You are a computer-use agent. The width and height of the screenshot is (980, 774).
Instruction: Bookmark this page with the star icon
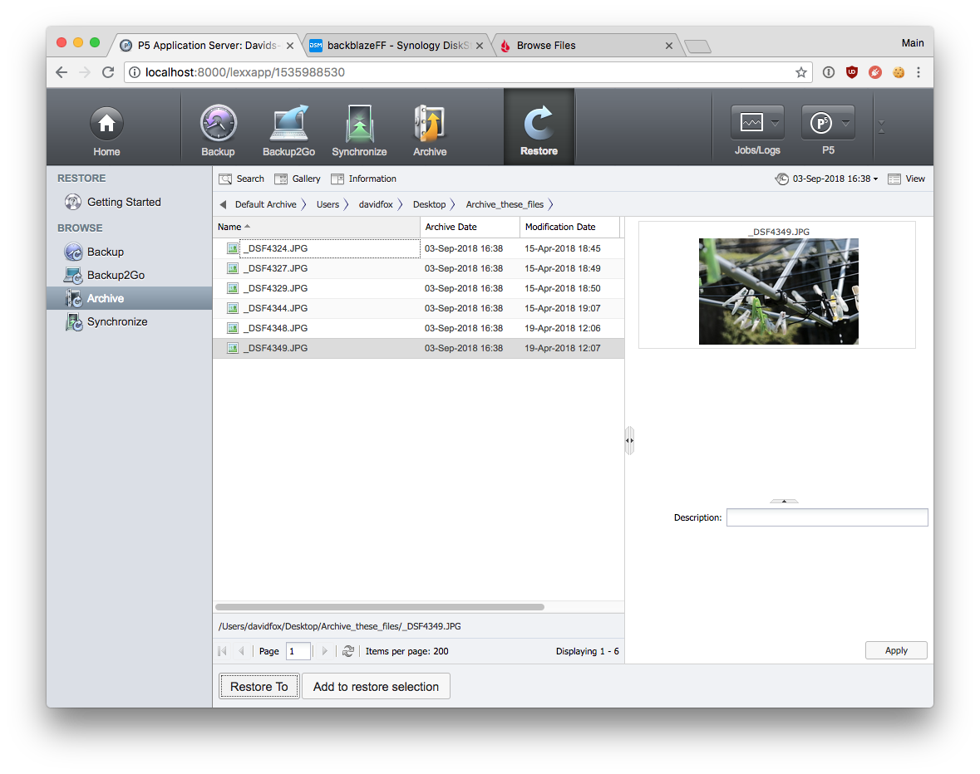tap(801, 72)
